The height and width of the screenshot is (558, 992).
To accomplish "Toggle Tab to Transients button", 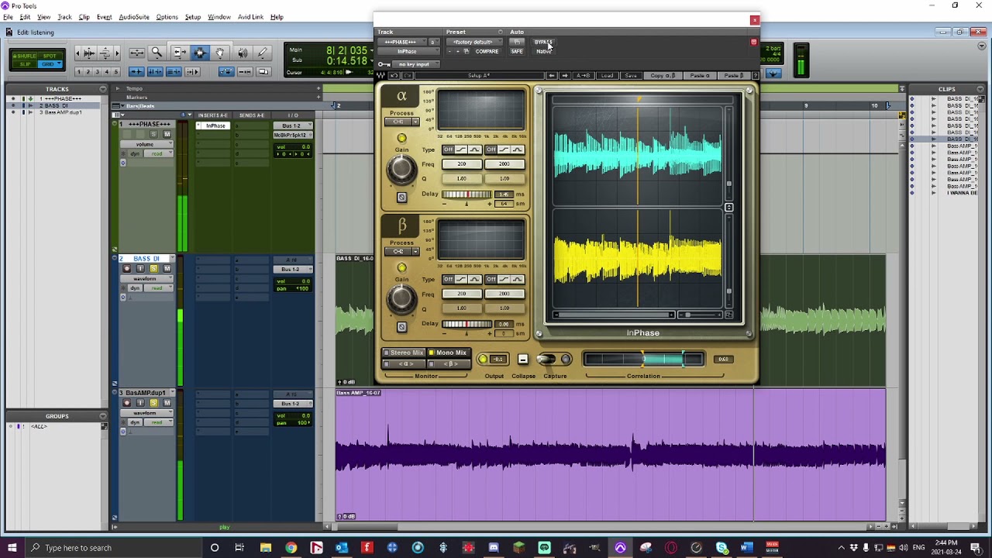I will pyautogui.click(x=137, y=72).
